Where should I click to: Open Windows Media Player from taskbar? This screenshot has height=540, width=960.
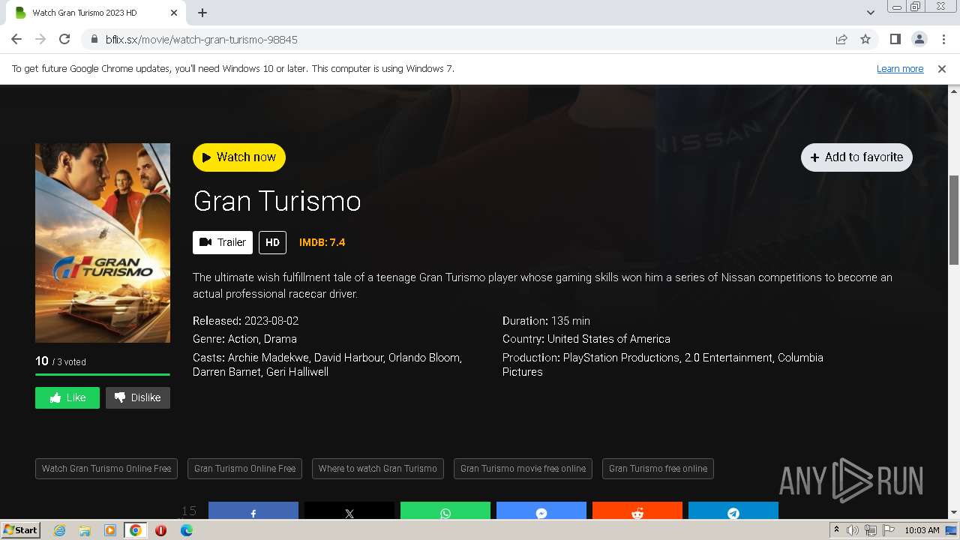[110, 530]
